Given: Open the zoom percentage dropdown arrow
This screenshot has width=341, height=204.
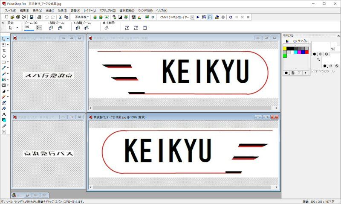Looking at the screenshot, I should click(40, 28).
